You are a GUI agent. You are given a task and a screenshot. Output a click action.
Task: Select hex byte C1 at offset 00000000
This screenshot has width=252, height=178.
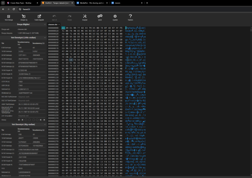click(63, 28)
